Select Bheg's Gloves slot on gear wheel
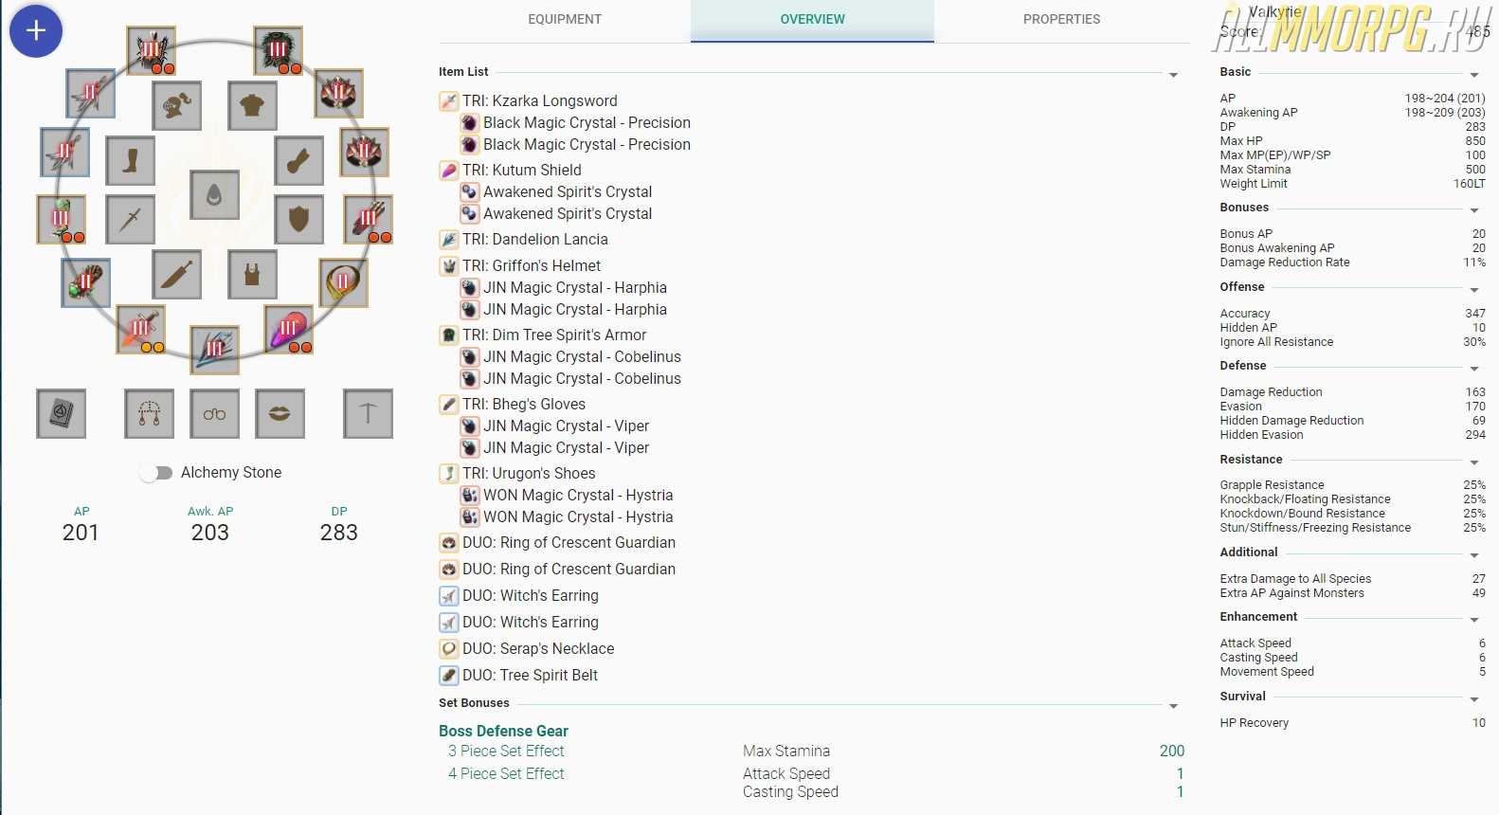Image resolution: width=1499 pixels, height=815 pixels. coord(368,220)
